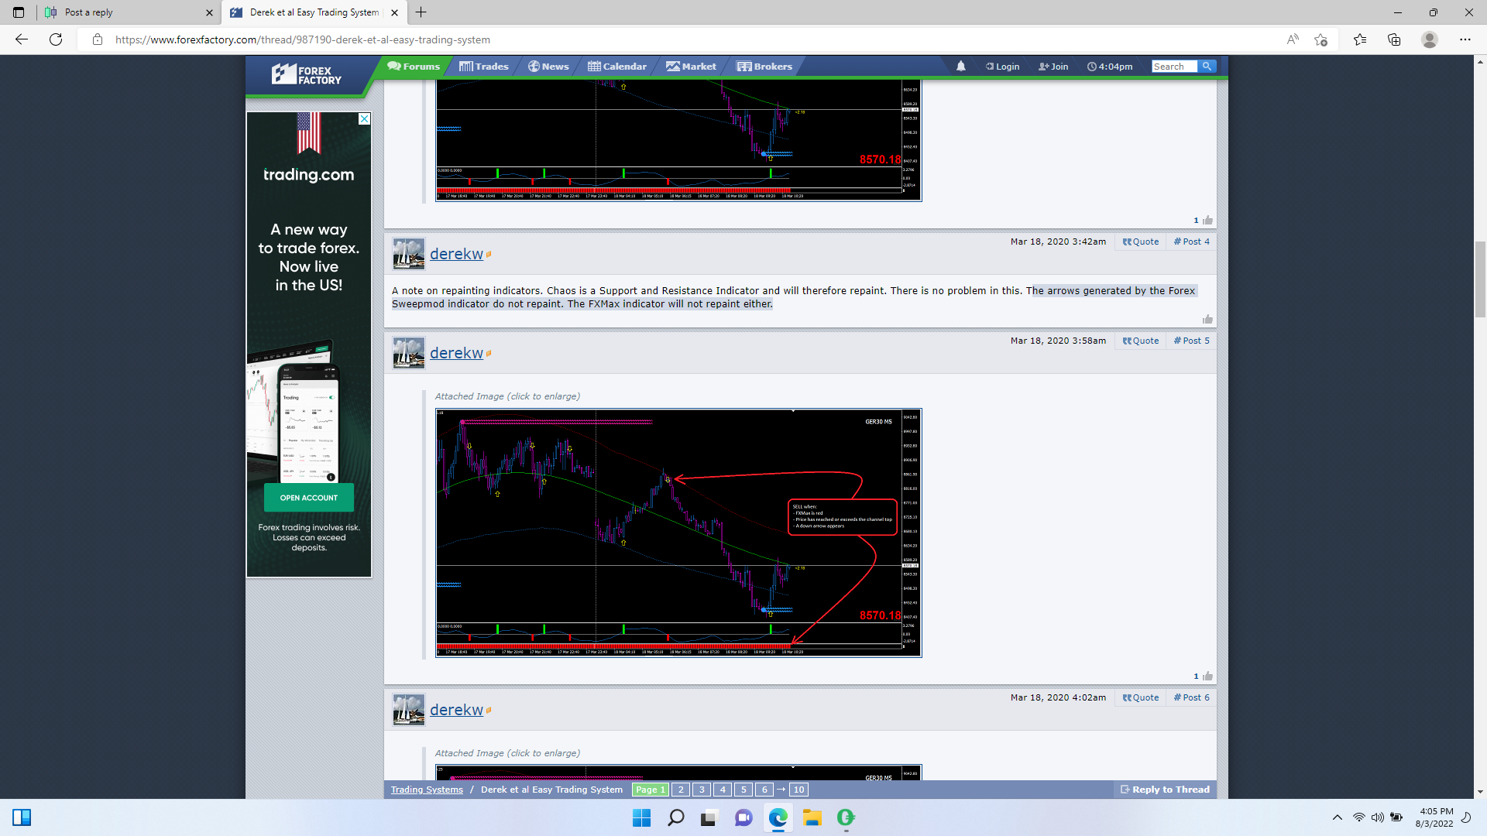Click Reply to Thread button
This screenshot has height=836, width=1487.
pyautogui.click(x=1165, y=790)
